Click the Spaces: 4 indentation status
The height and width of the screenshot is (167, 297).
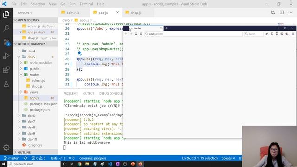tap(228, 158)
